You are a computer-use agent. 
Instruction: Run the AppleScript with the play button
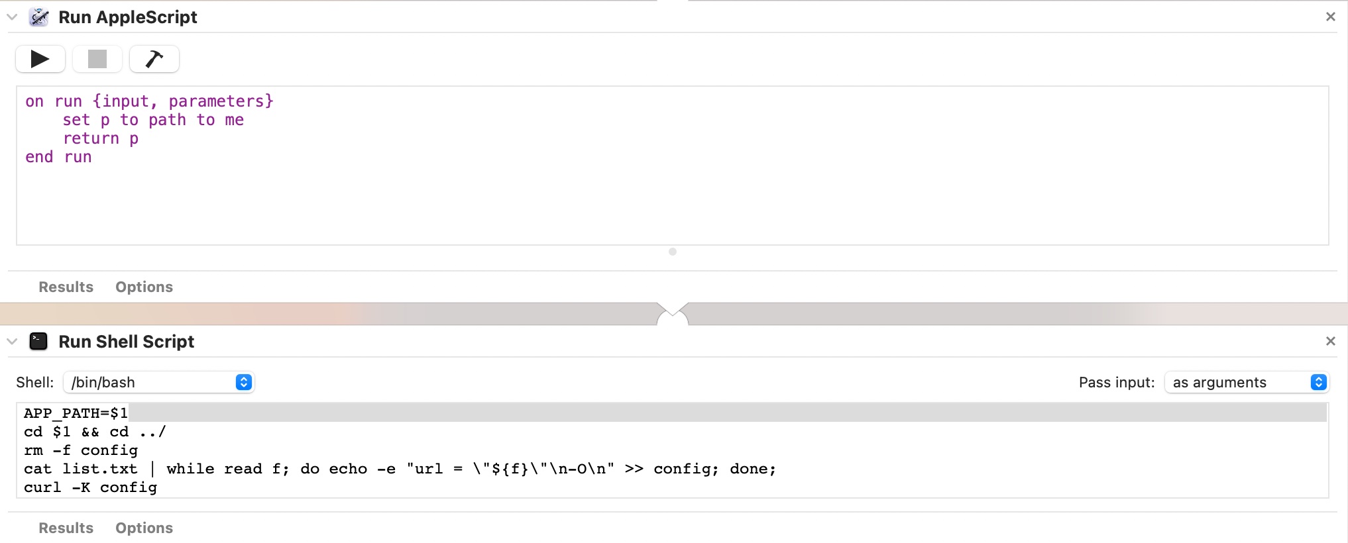click(40, 60)
